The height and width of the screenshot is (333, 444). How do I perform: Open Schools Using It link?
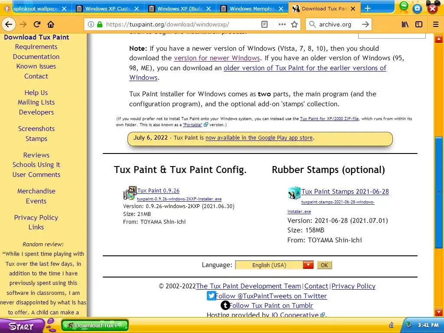(x=36, y=164)
